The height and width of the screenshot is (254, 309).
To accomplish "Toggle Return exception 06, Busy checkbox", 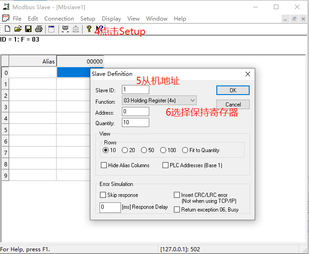I will 177,209.
